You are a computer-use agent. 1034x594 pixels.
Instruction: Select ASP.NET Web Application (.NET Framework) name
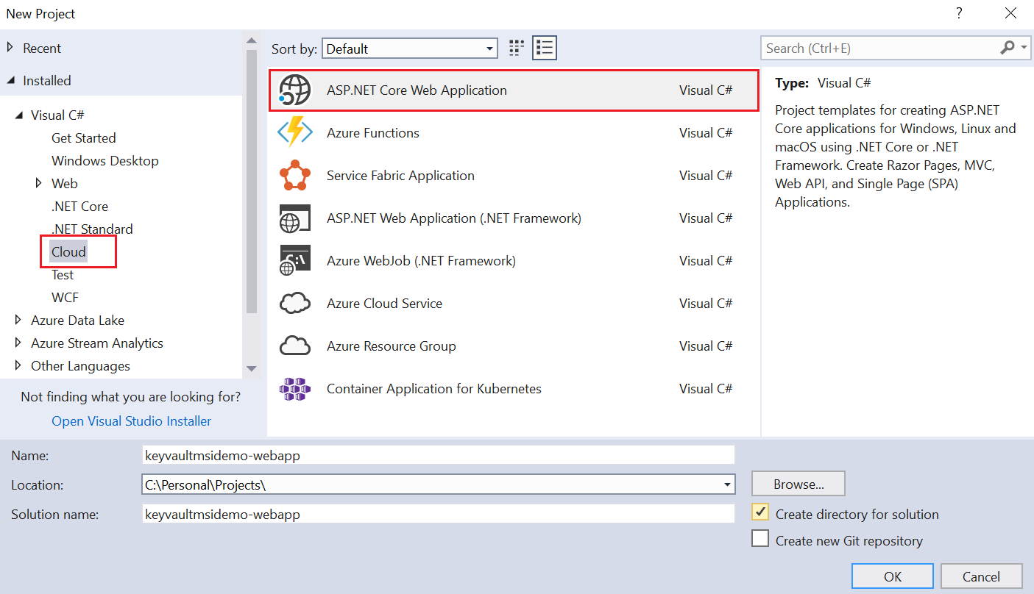pos(454,218)
